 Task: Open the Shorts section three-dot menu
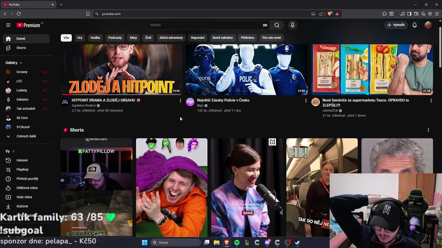tap(428, 130)
